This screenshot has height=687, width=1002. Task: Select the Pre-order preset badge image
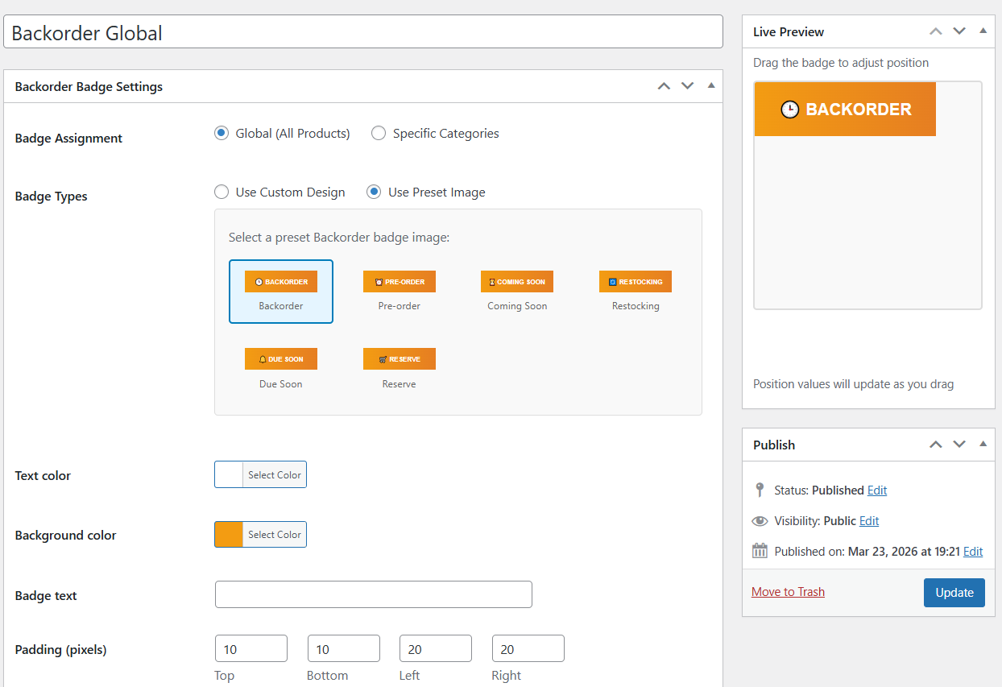(399, 281)
